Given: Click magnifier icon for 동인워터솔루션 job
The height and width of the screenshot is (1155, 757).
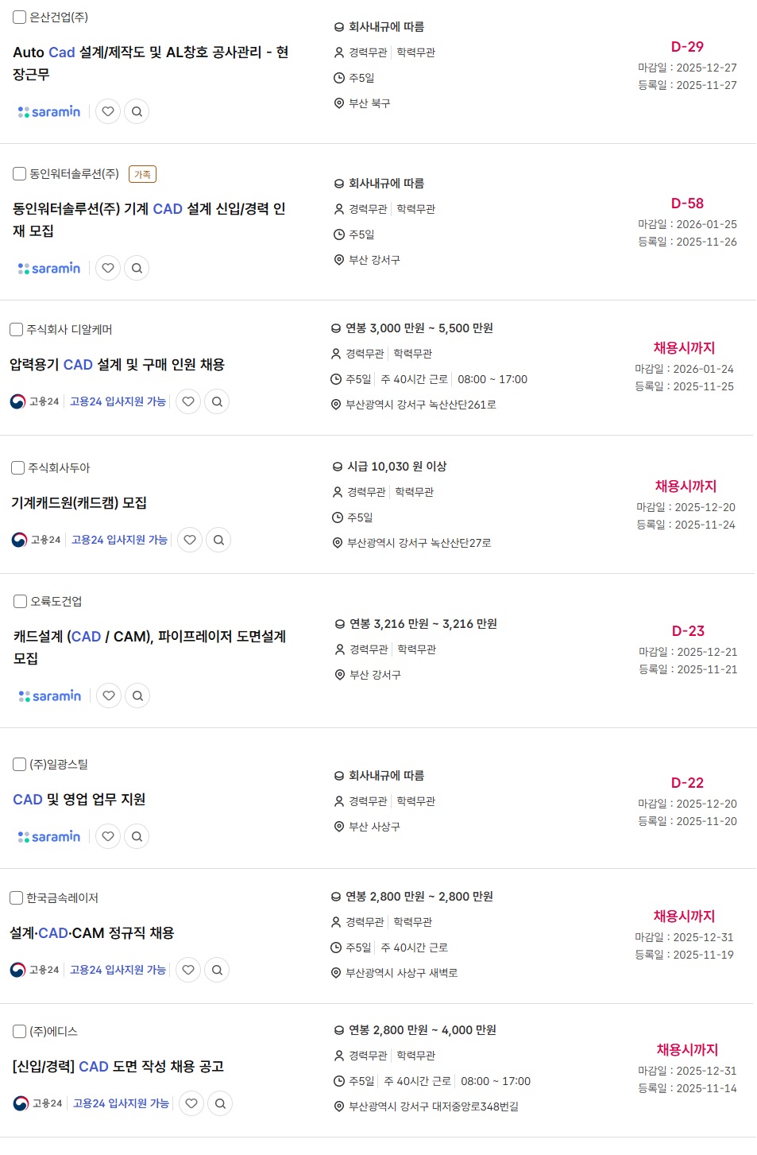Looking at the screenshot, I should point(137,268).
